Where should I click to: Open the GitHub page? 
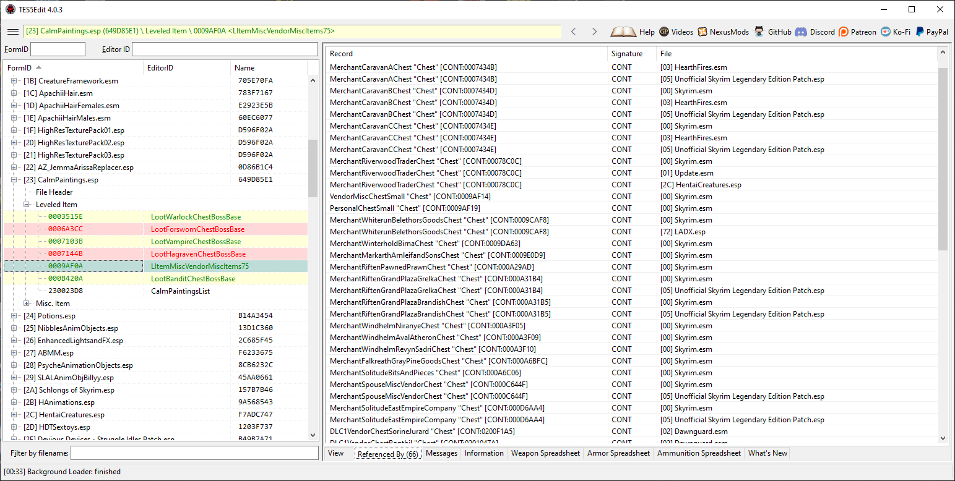[773, 32]
